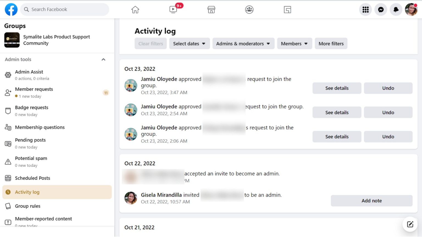The height and width of the screenshot is (237, 422).
Task: Open the Home feed icon
Action: point(135,9)
